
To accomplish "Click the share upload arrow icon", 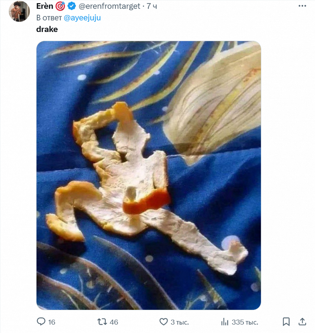I will pyautogui.click(x=302, y=321).
